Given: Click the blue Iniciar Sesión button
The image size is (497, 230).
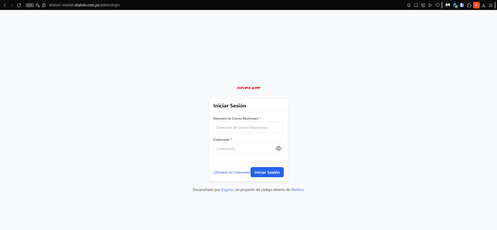Looking at the screenshot, I should pyautogui.click(x=267, y=172).
